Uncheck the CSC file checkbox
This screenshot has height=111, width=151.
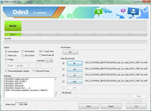coord(63,82)
